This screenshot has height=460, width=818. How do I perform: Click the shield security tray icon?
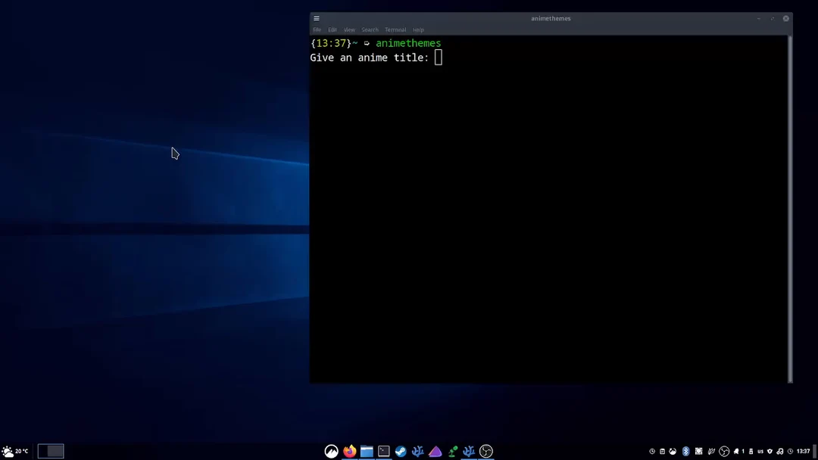coord(770,451)
